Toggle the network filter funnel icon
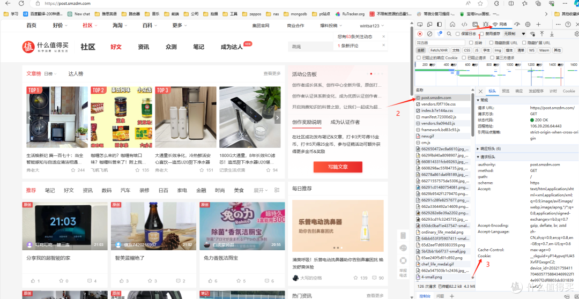The width and height of the screenshot is (579, 299). point(440,34)
